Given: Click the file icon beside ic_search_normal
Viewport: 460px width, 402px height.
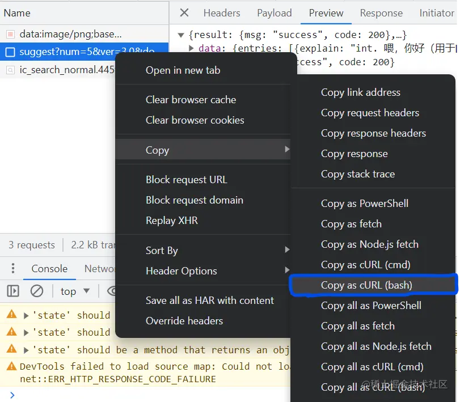Looking at the screenshot, I should pos(10,70).
